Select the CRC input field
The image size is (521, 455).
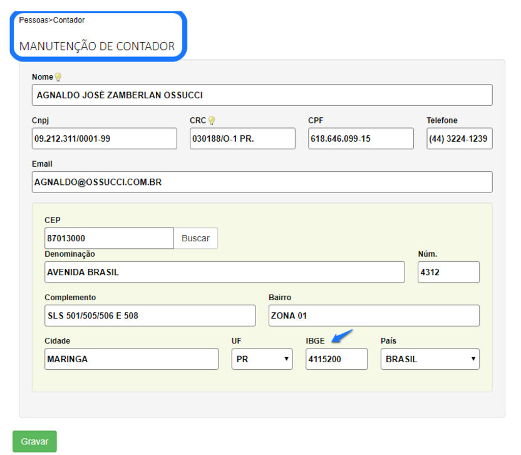[x=242, y=139]
